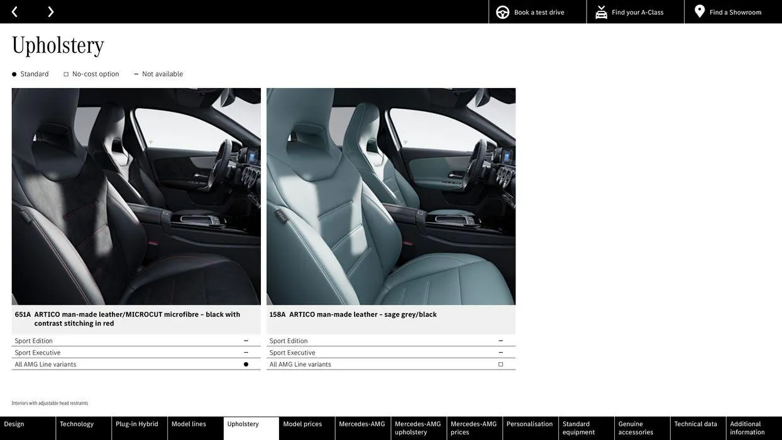782x440 pixels.
Task: Open the sage grey leather interior image
Action: (x=390, y=197)
